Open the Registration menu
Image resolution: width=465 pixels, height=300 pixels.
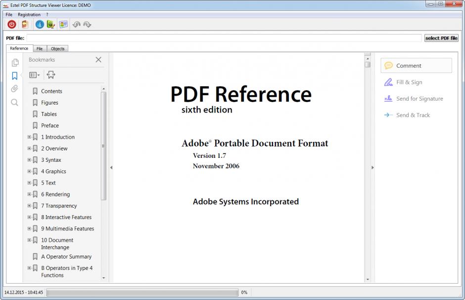tap(29, 14)
